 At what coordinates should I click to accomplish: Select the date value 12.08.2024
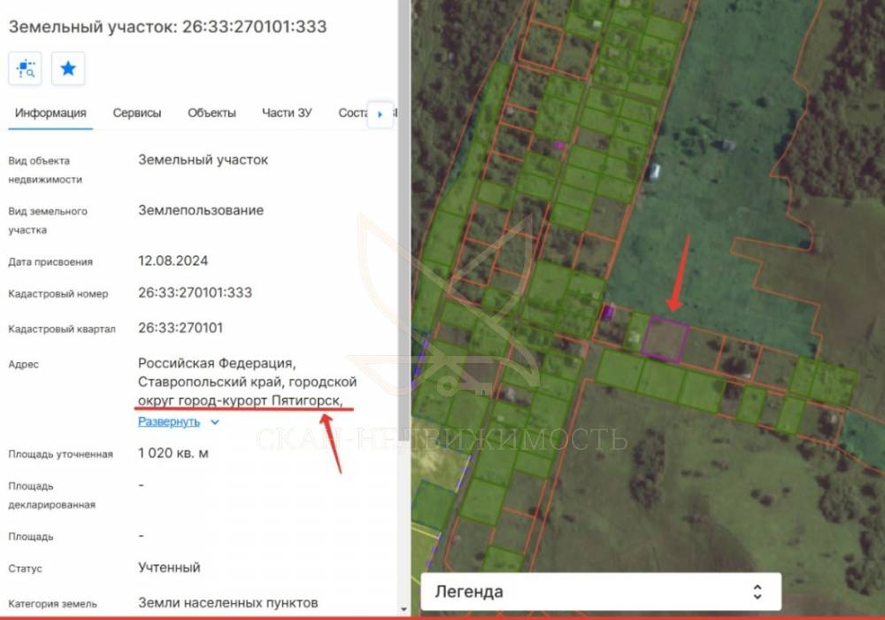point(173,260)
